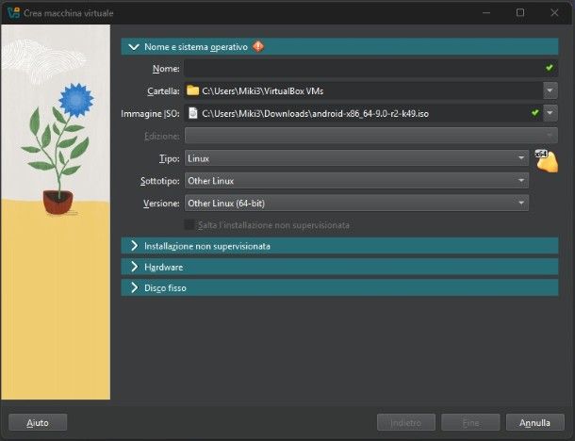Expand the Hardware section

pos(134,267)
